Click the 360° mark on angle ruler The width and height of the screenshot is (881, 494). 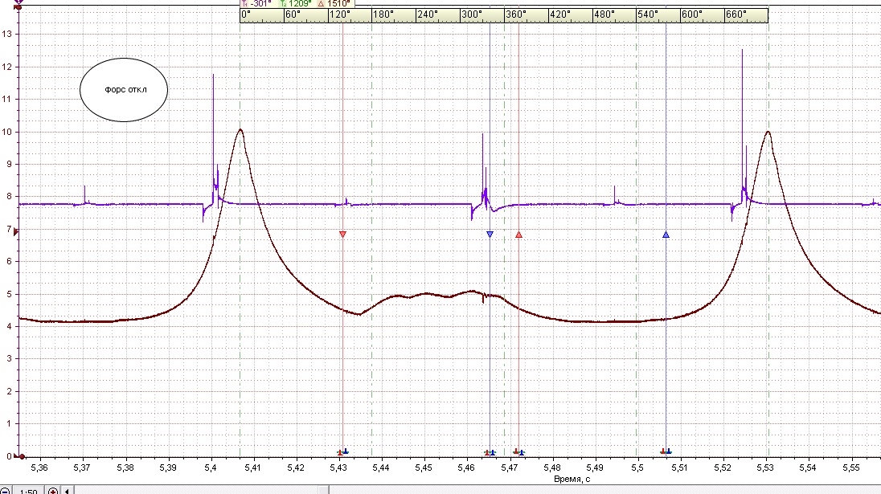point(516,14)
